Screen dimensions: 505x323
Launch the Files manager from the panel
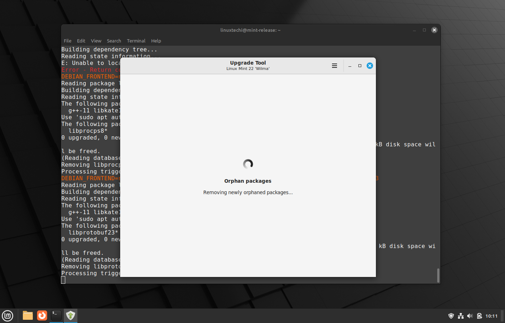(28, 316)
